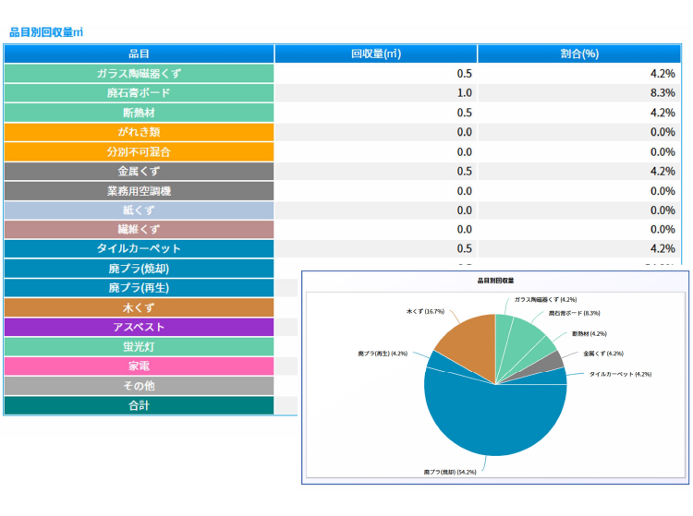The width and height of the screenshot is (693, 516).
Task: Click the 繊維くず item cell
Action: pos(139,229)
